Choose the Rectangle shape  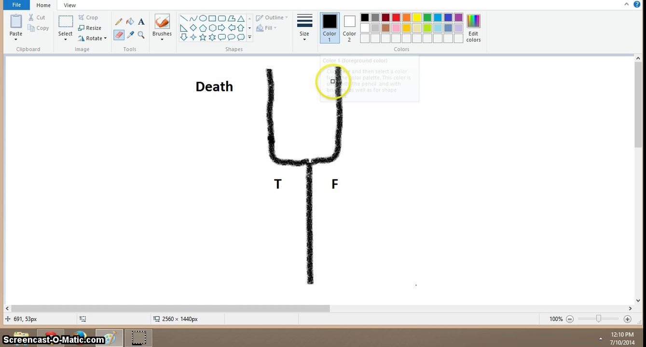tap(212, 19)
